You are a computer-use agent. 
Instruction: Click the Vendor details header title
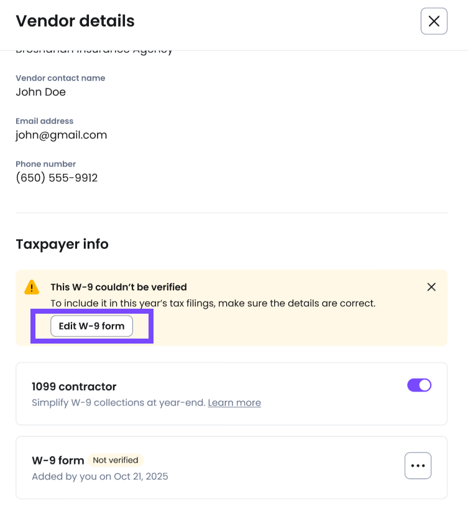pyautogui.click(x=75, y=21)
